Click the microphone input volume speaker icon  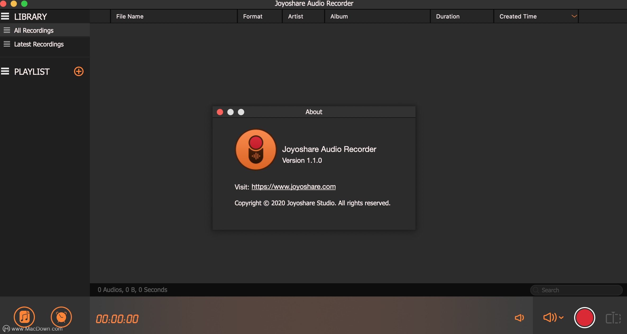point(519,318)
